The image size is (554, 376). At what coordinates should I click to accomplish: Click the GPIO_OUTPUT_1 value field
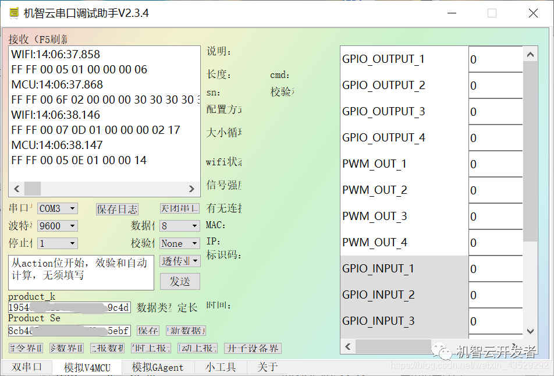pyautogui.click(x=496, y=59)
